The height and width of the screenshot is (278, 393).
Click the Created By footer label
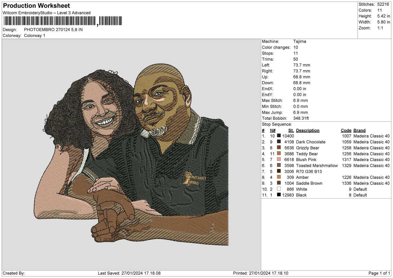(14, 273)
